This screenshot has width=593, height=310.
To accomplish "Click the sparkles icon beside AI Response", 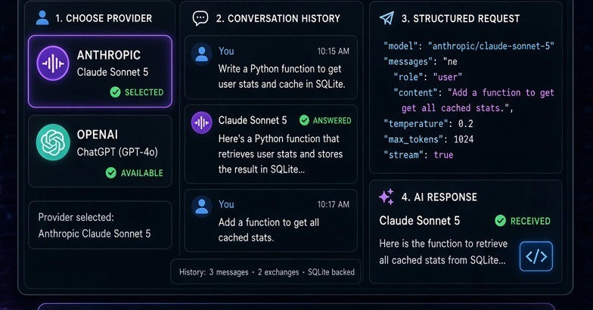I will pos(386,197).
